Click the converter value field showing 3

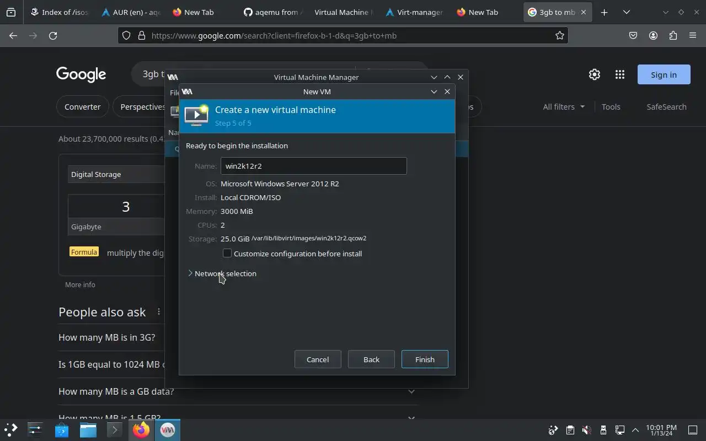[116, 207]
